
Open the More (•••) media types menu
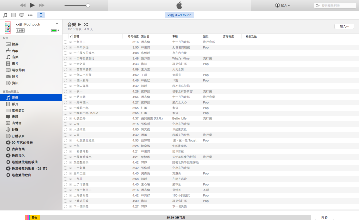(30, 15)
